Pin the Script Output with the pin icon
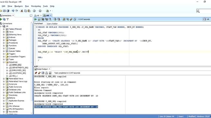Screen dimensions: 211x118 click(36, 73)
